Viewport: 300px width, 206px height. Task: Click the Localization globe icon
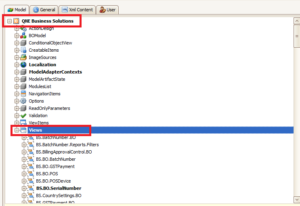pyautogui.click(x=23, y=65)
